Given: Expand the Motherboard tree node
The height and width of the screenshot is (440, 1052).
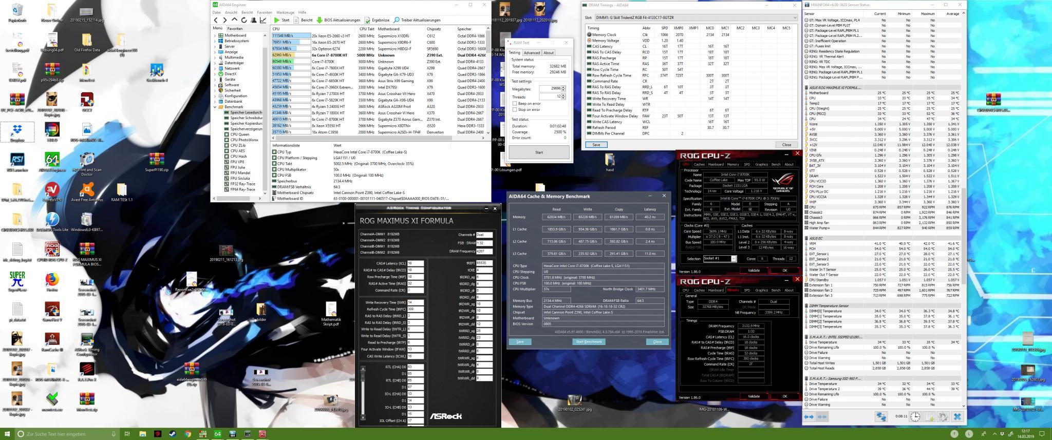Looking at the screenshot, I should (215, 35).
